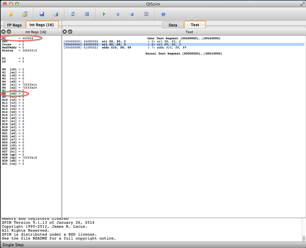Close the Int Regs panel
This screenshot has width=306, height=248.
point(3,32)
